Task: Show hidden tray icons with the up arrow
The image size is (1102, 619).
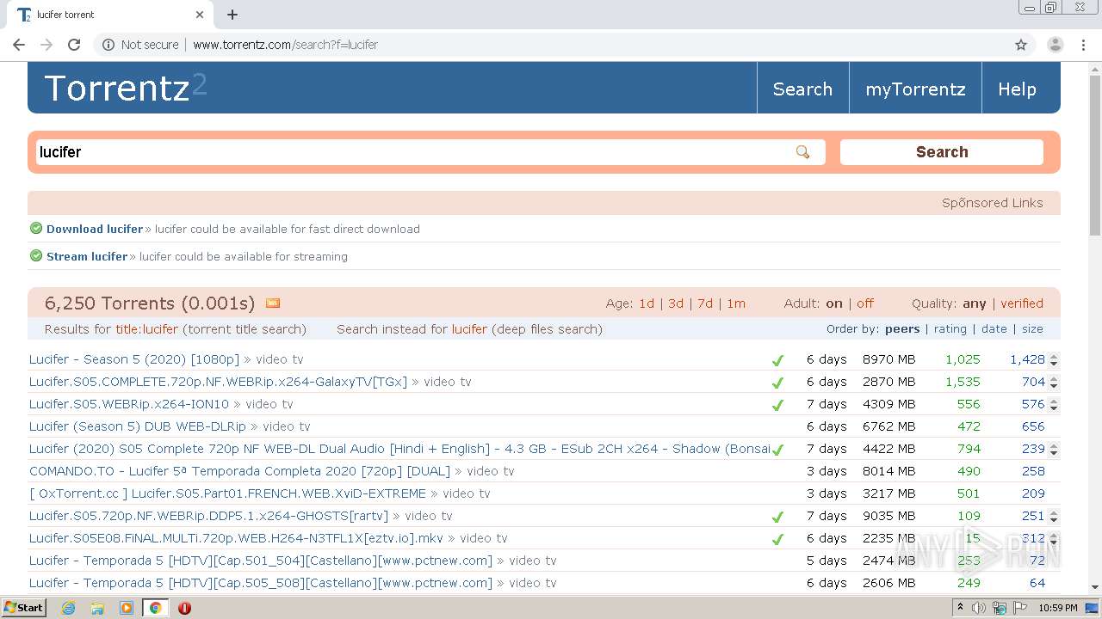Action: (x=962, y=608)
